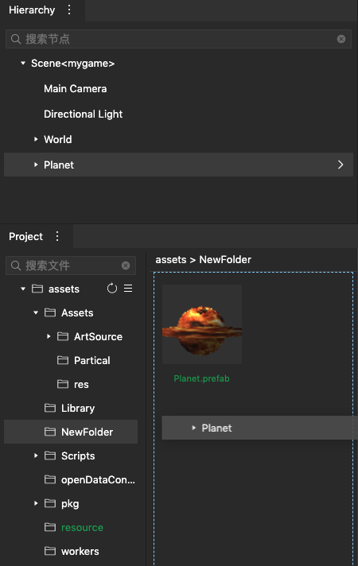Expand the Scripts folder

coord(36,456)
